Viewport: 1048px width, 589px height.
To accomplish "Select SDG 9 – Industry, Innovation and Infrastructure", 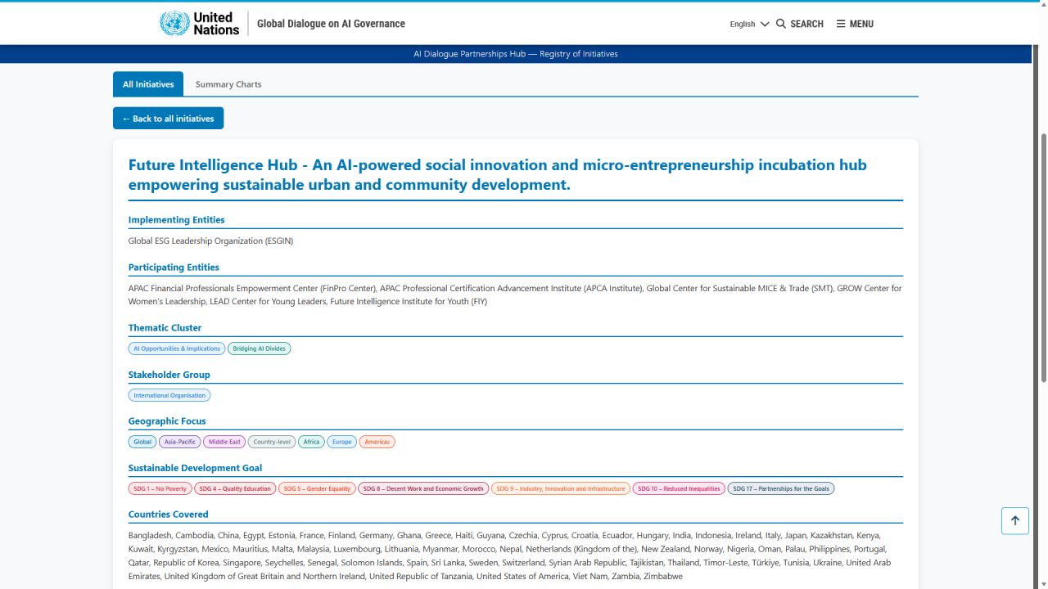I will (561, 488).
